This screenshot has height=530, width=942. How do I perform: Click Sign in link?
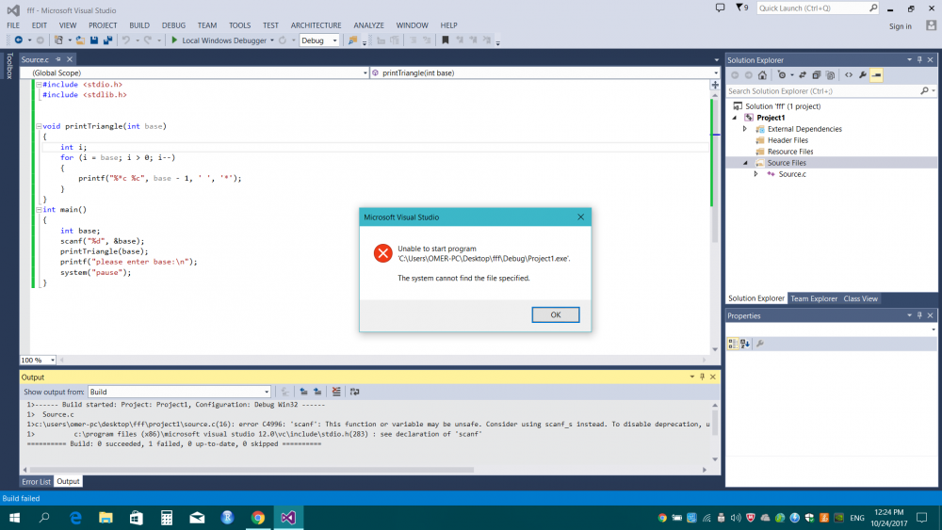point(900,25)
